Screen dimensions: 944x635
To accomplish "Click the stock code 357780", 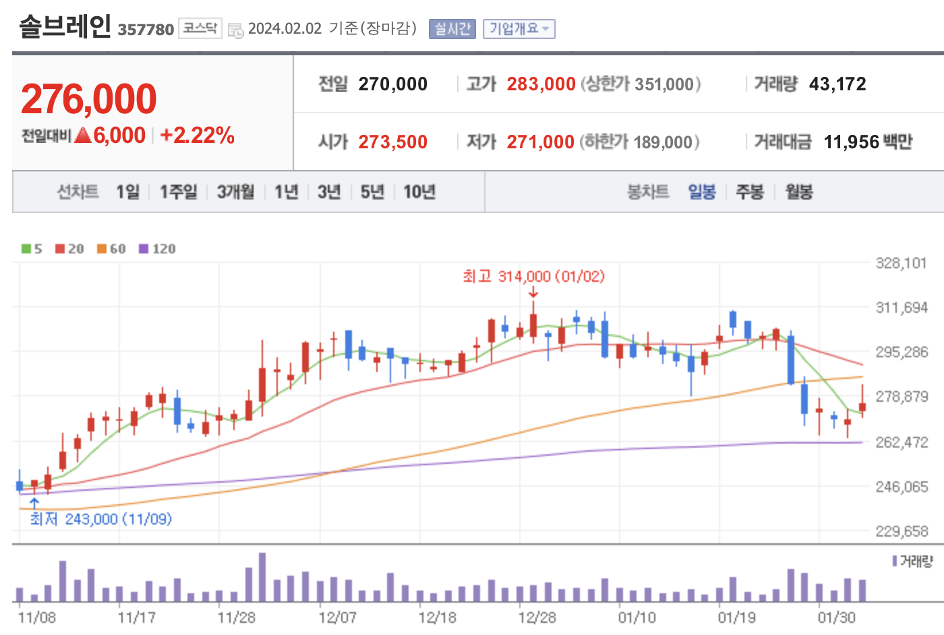I will click(x=146, y=30).
